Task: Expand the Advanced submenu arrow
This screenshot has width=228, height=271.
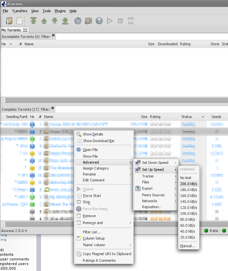Action: pos(130,162)
